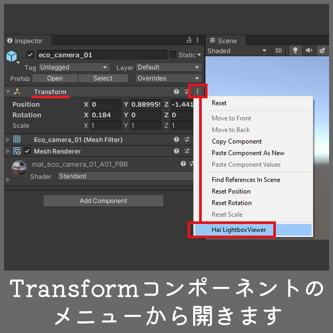Viewport: 333px width, 333px height.
Task: Click the Rotation Y value field
Action: coord(146,115)
